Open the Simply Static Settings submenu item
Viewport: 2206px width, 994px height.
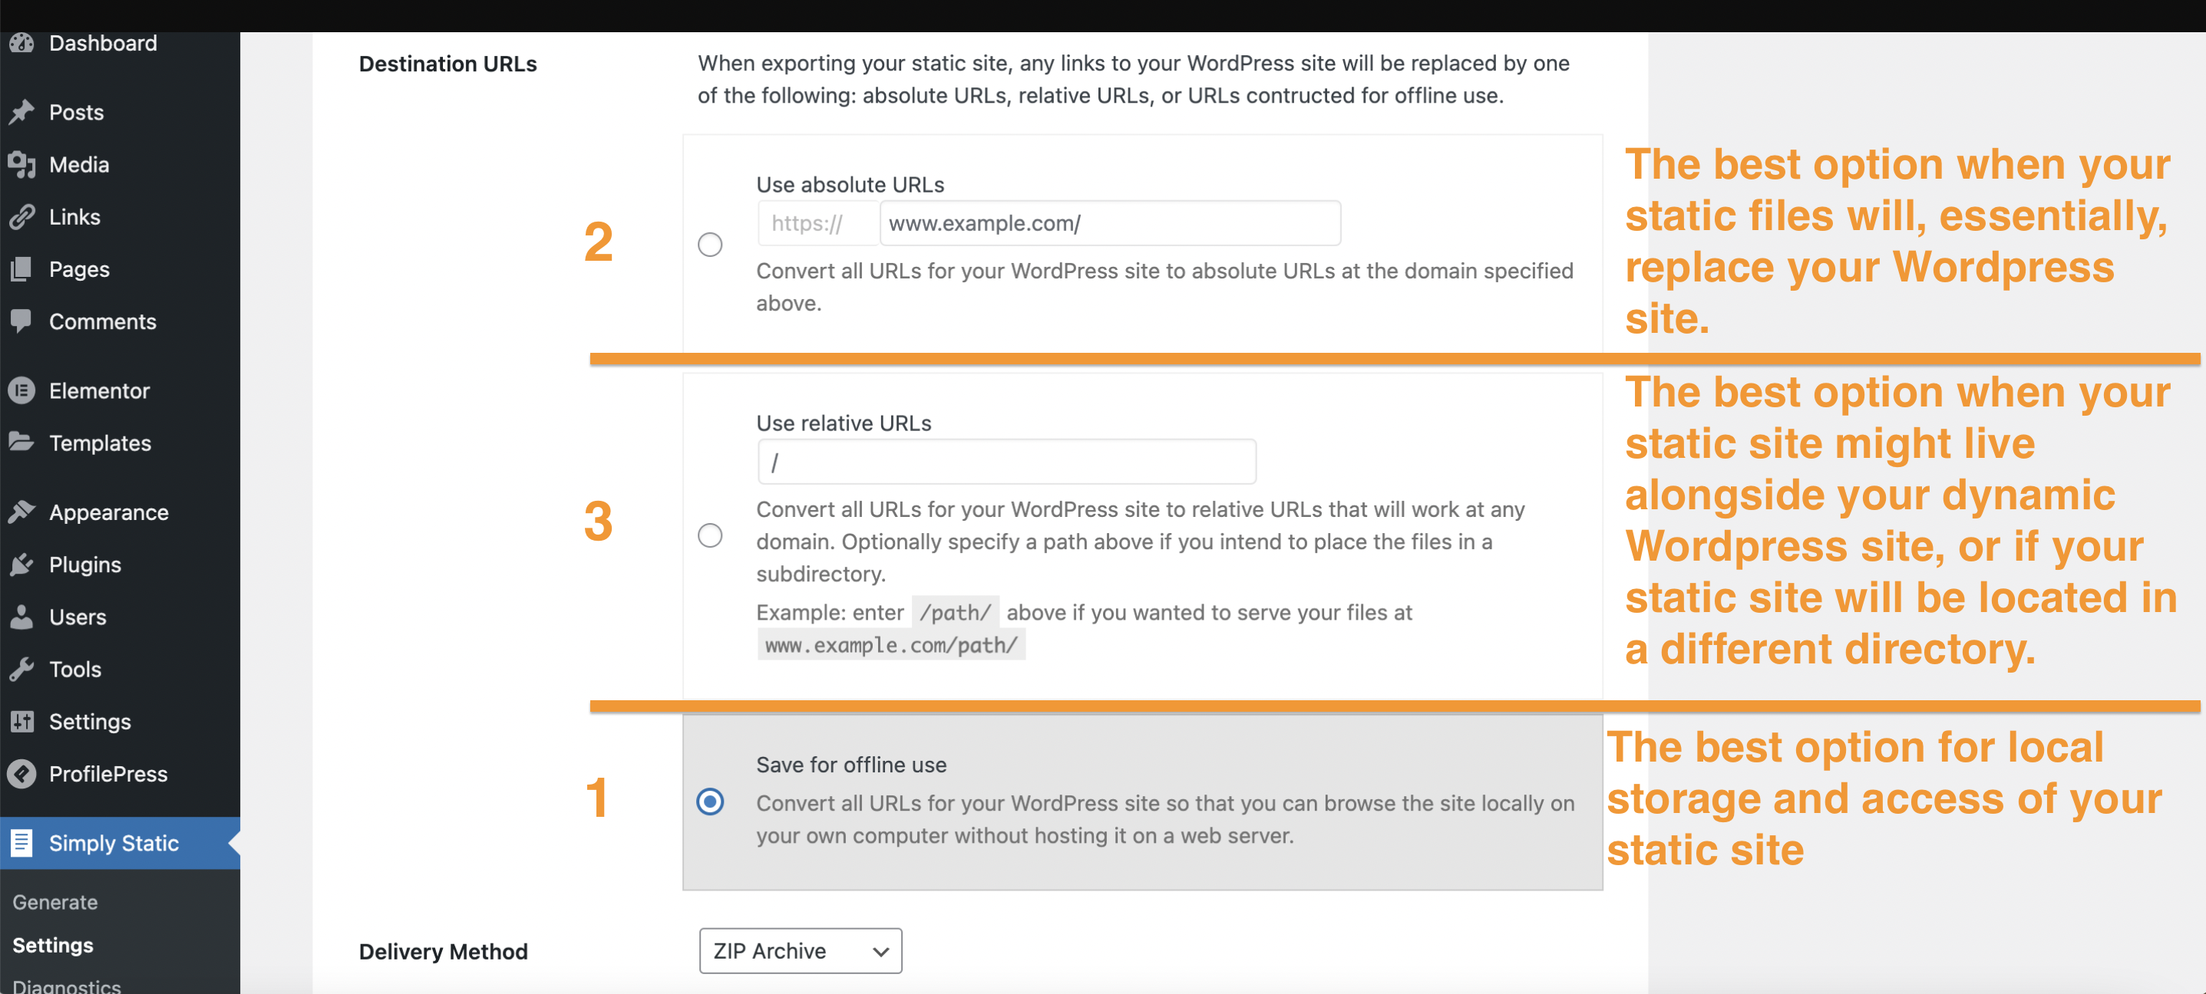pyautogui.click(x=53, y=944)
